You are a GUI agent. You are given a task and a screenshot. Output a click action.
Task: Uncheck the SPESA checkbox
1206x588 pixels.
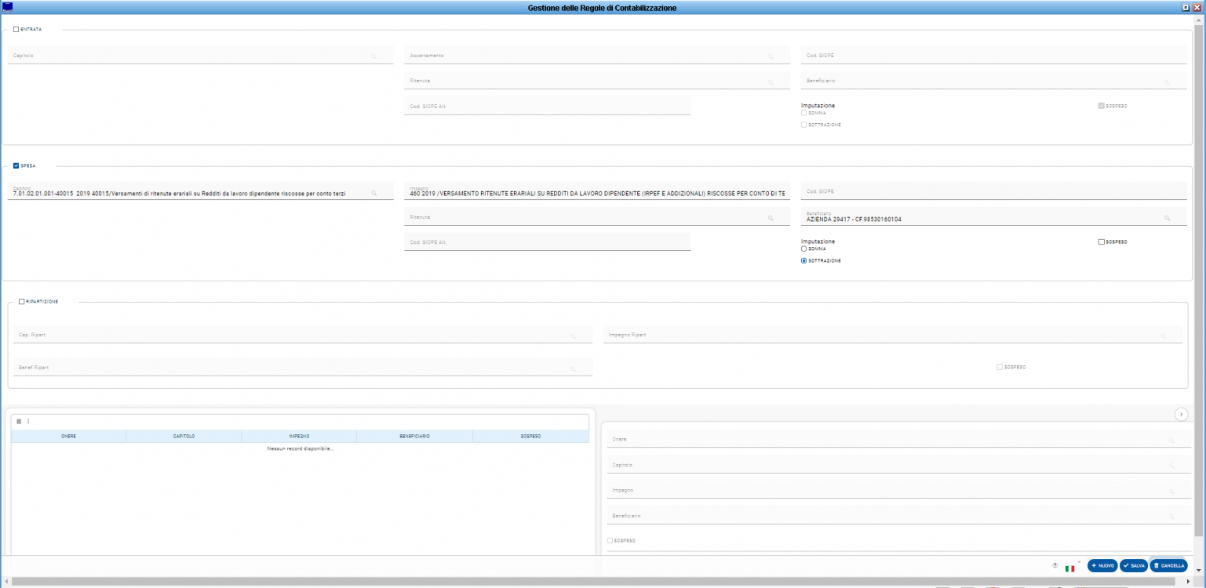click(16, 165)
